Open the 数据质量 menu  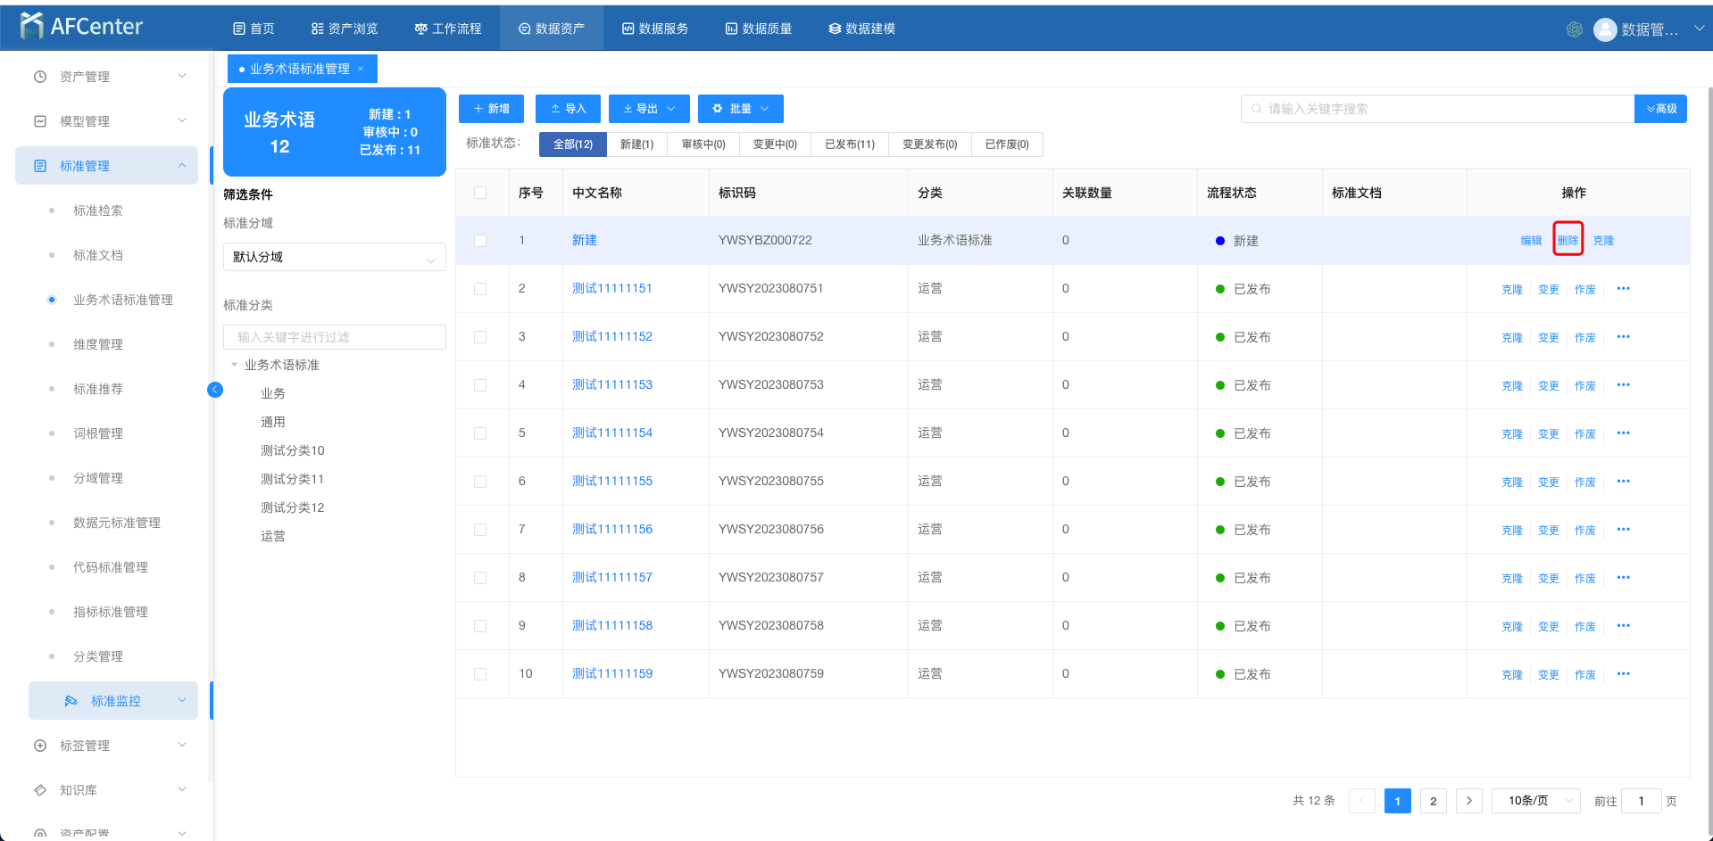[x=759, y=29]
